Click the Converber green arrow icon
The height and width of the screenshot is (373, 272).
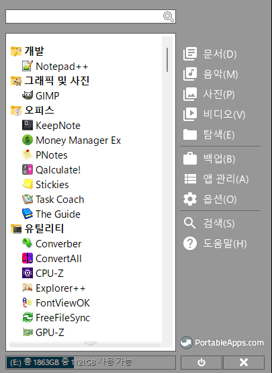pos(28,243)
